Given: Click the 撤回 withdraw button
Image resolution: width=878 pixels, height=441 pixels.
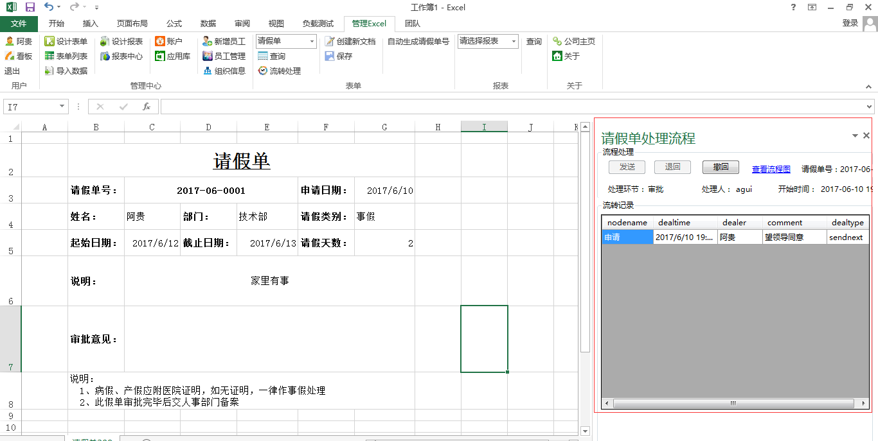Looking at the screenshot, I should (x=721, y=167).
